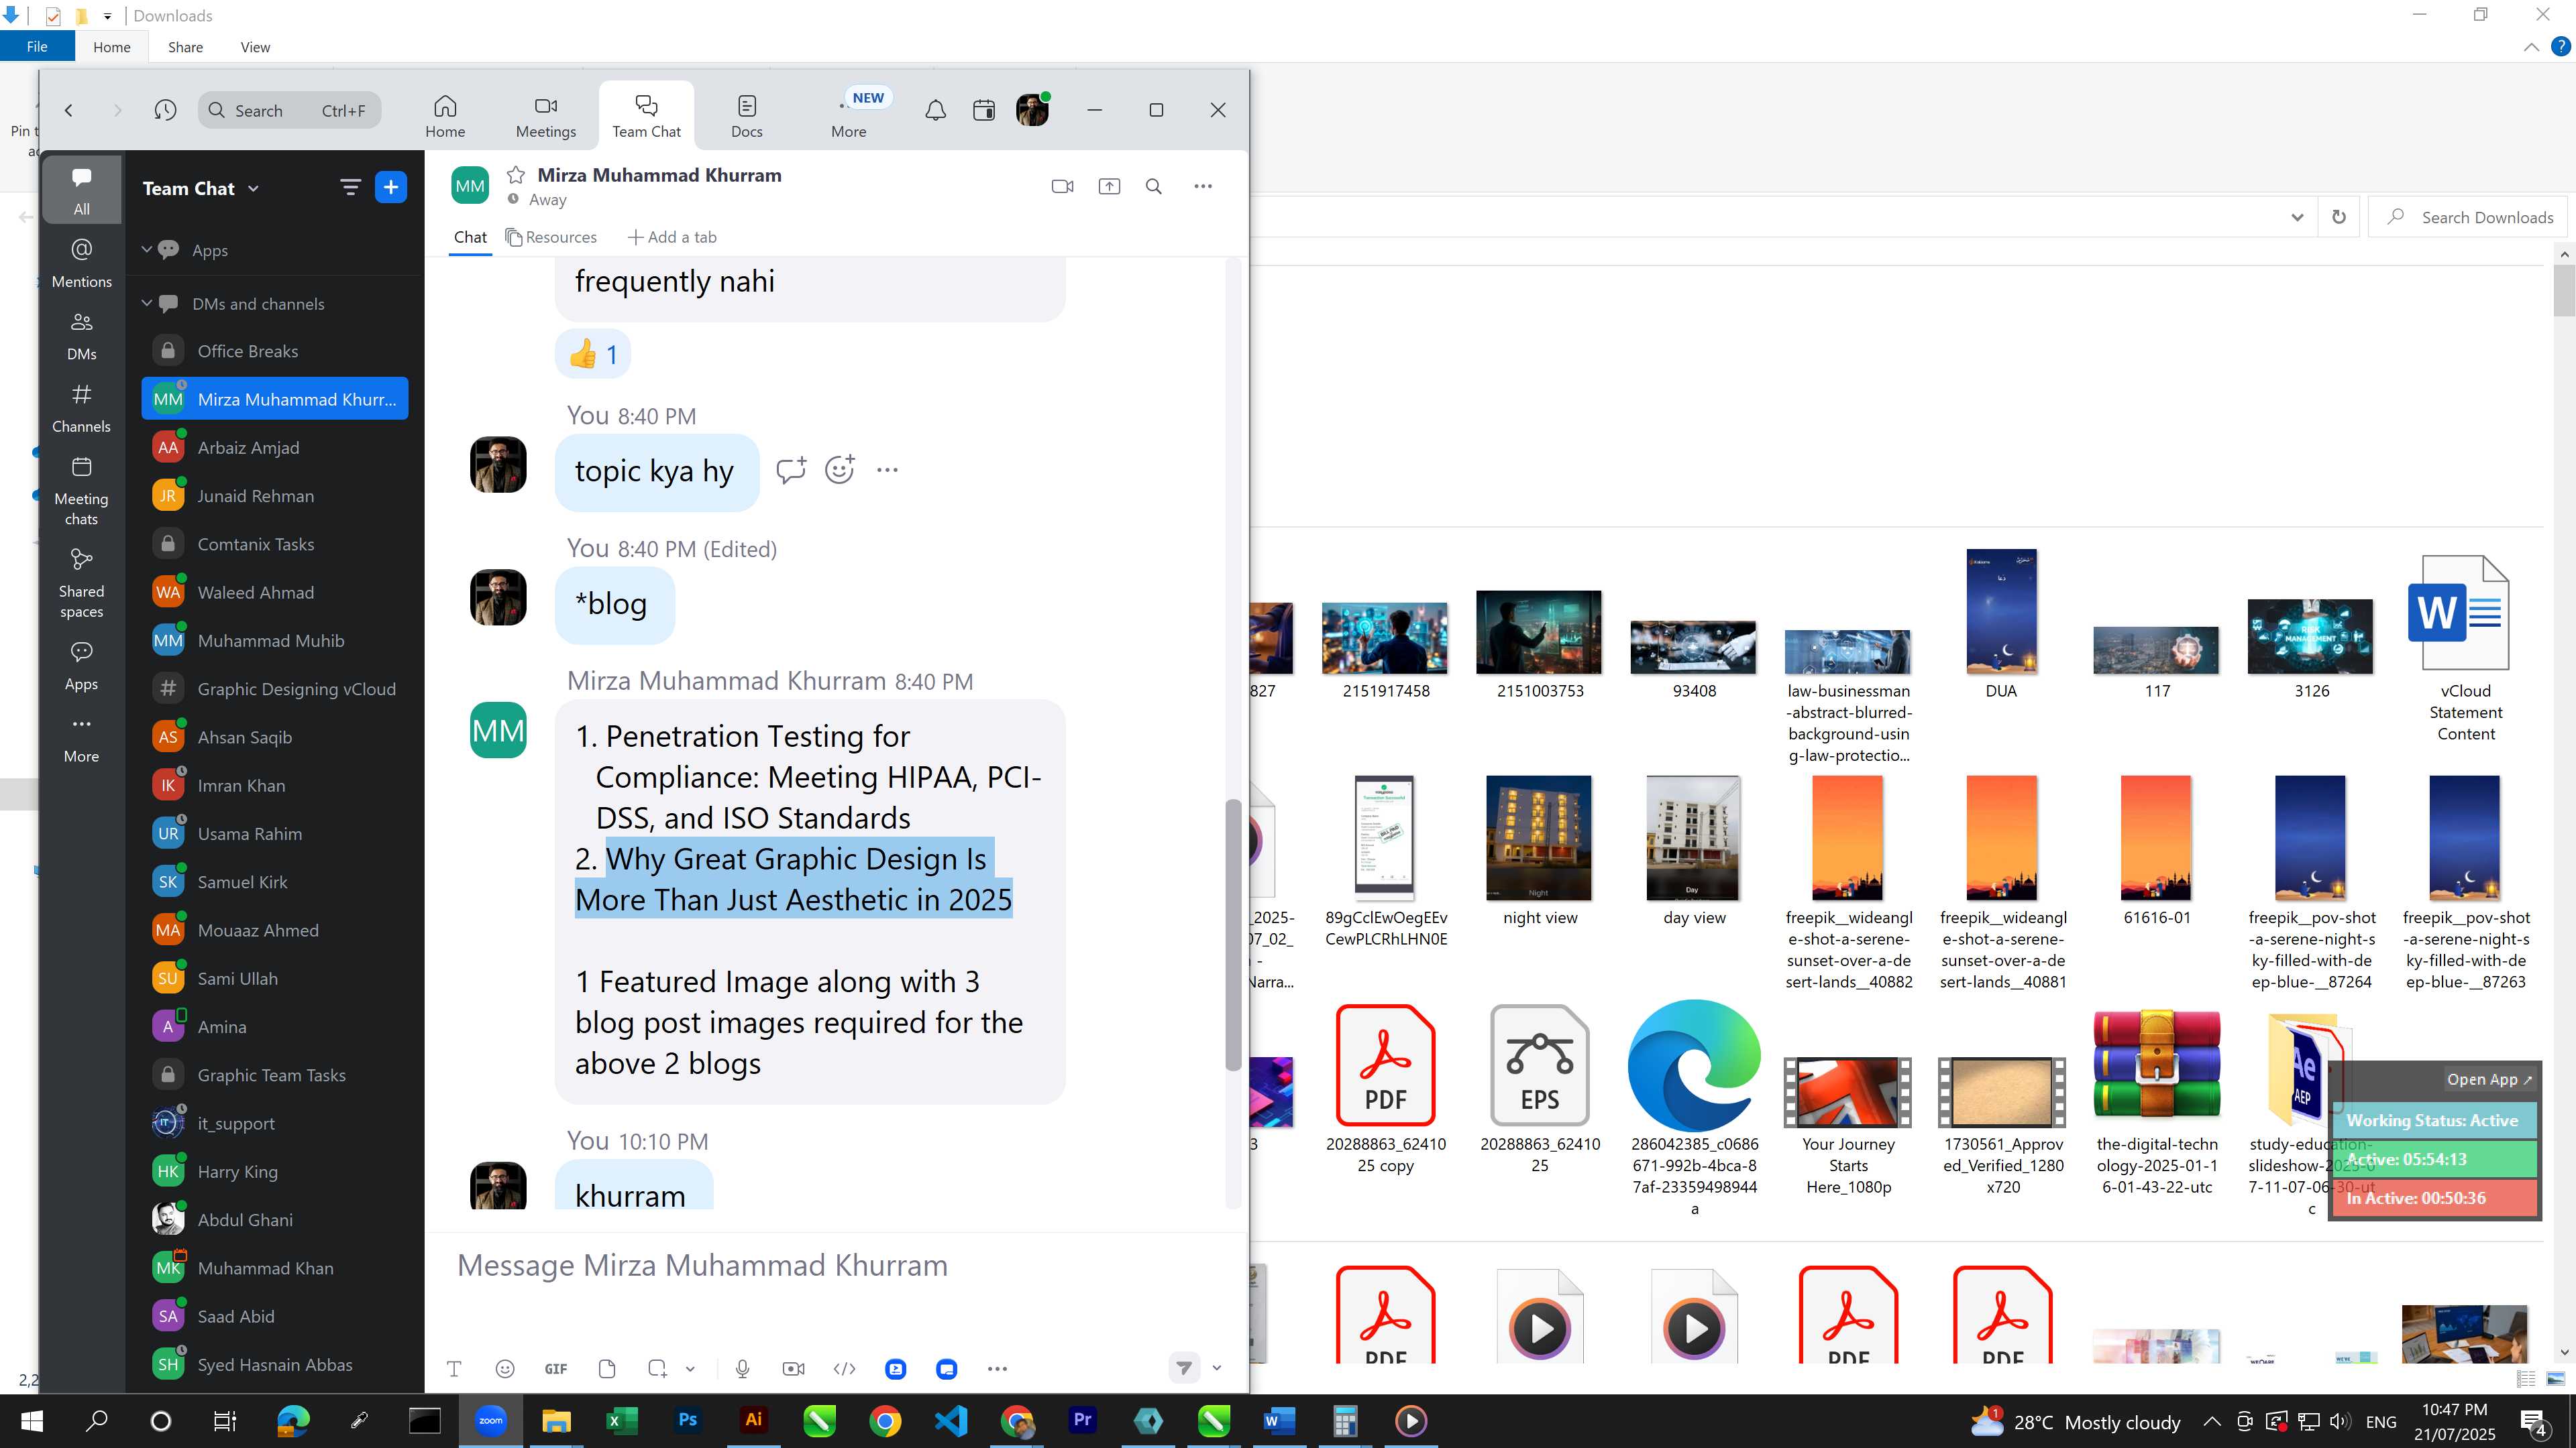Open Shared spaces in sidebar

(82, 584)
